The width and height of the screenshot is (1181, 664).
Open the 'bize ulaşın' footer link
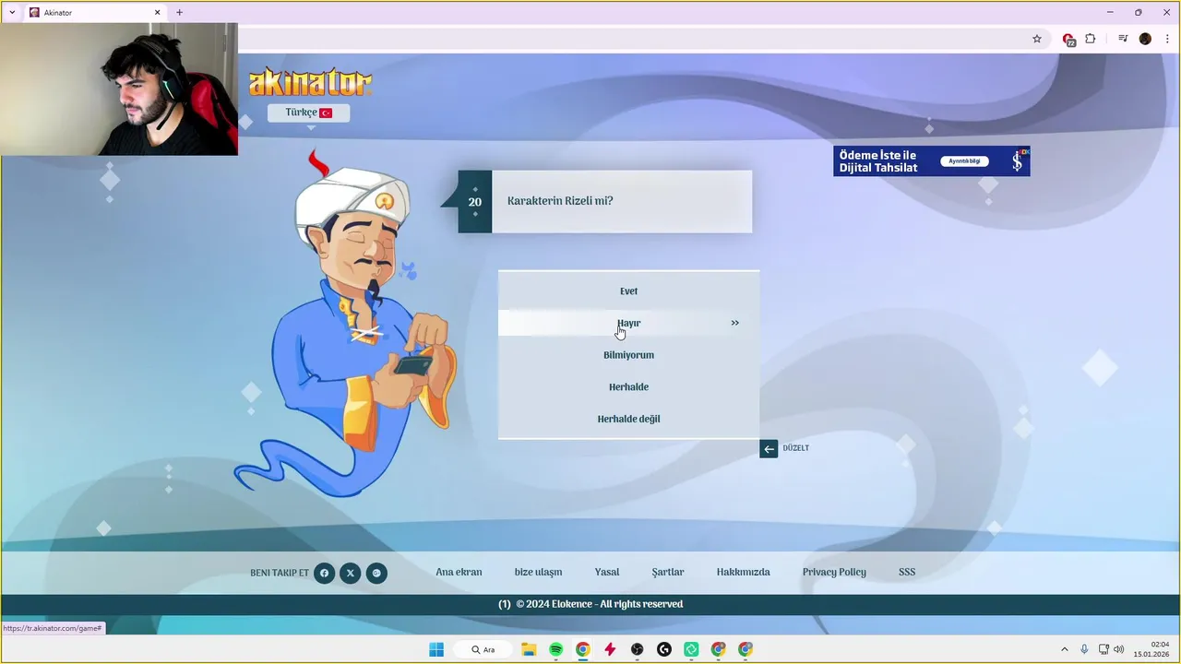[538, 572]
